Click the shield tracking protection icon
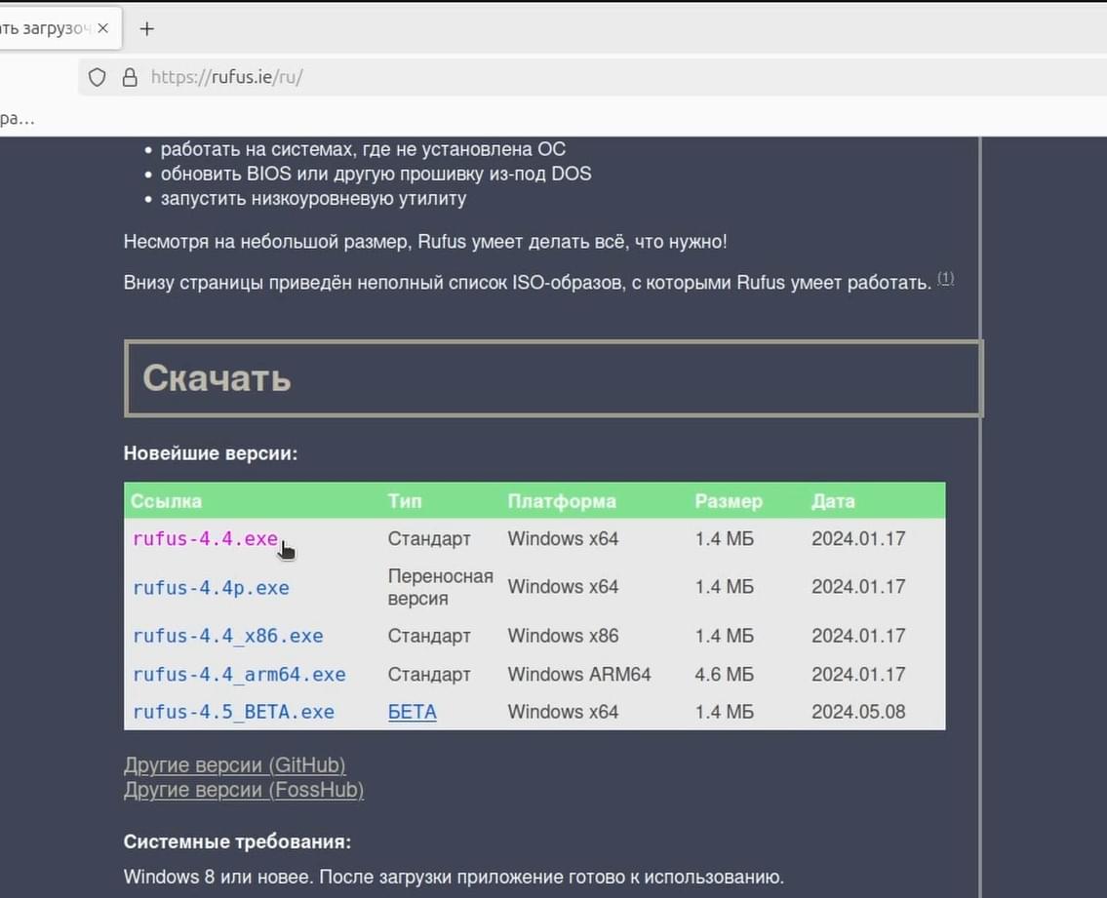Screen dimensions: 1107x898 coord(98,77)
